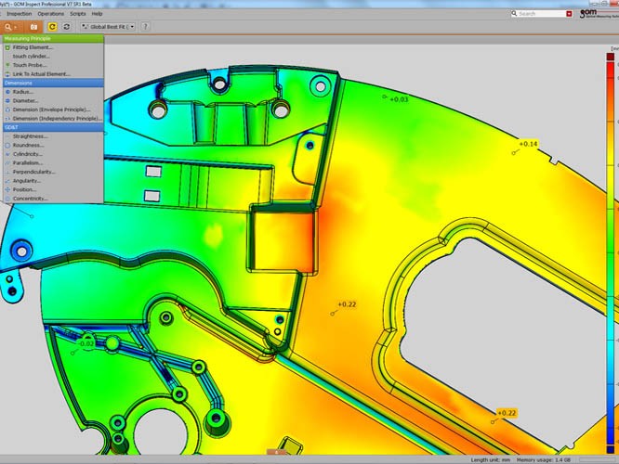Click the search magnifier icon in the Search box
The width and height of the screenshot is (619, 464).
tap(514, 13)
